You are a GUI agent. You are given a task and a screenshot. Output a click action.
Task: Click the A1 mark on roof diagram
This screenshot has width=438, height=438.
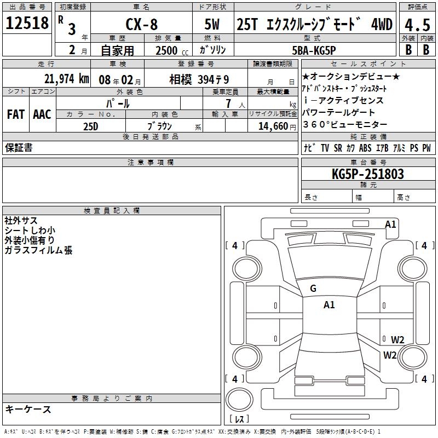coord(329,305)
